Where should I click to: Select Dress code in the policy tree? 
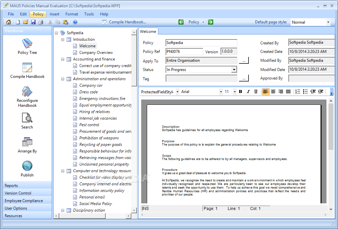pos(89,92)
